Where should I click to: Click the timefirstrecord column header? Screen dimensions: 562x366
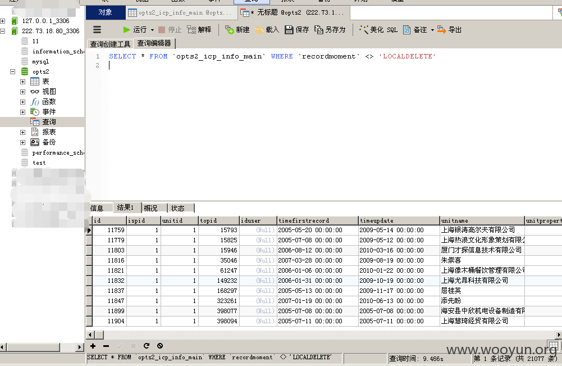click(318, 221)
